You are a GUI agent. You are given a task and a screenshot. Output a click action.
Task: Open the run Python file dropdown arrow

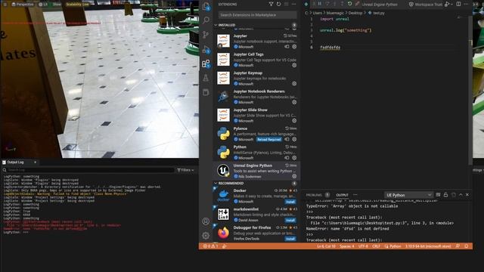coord(452,5)
